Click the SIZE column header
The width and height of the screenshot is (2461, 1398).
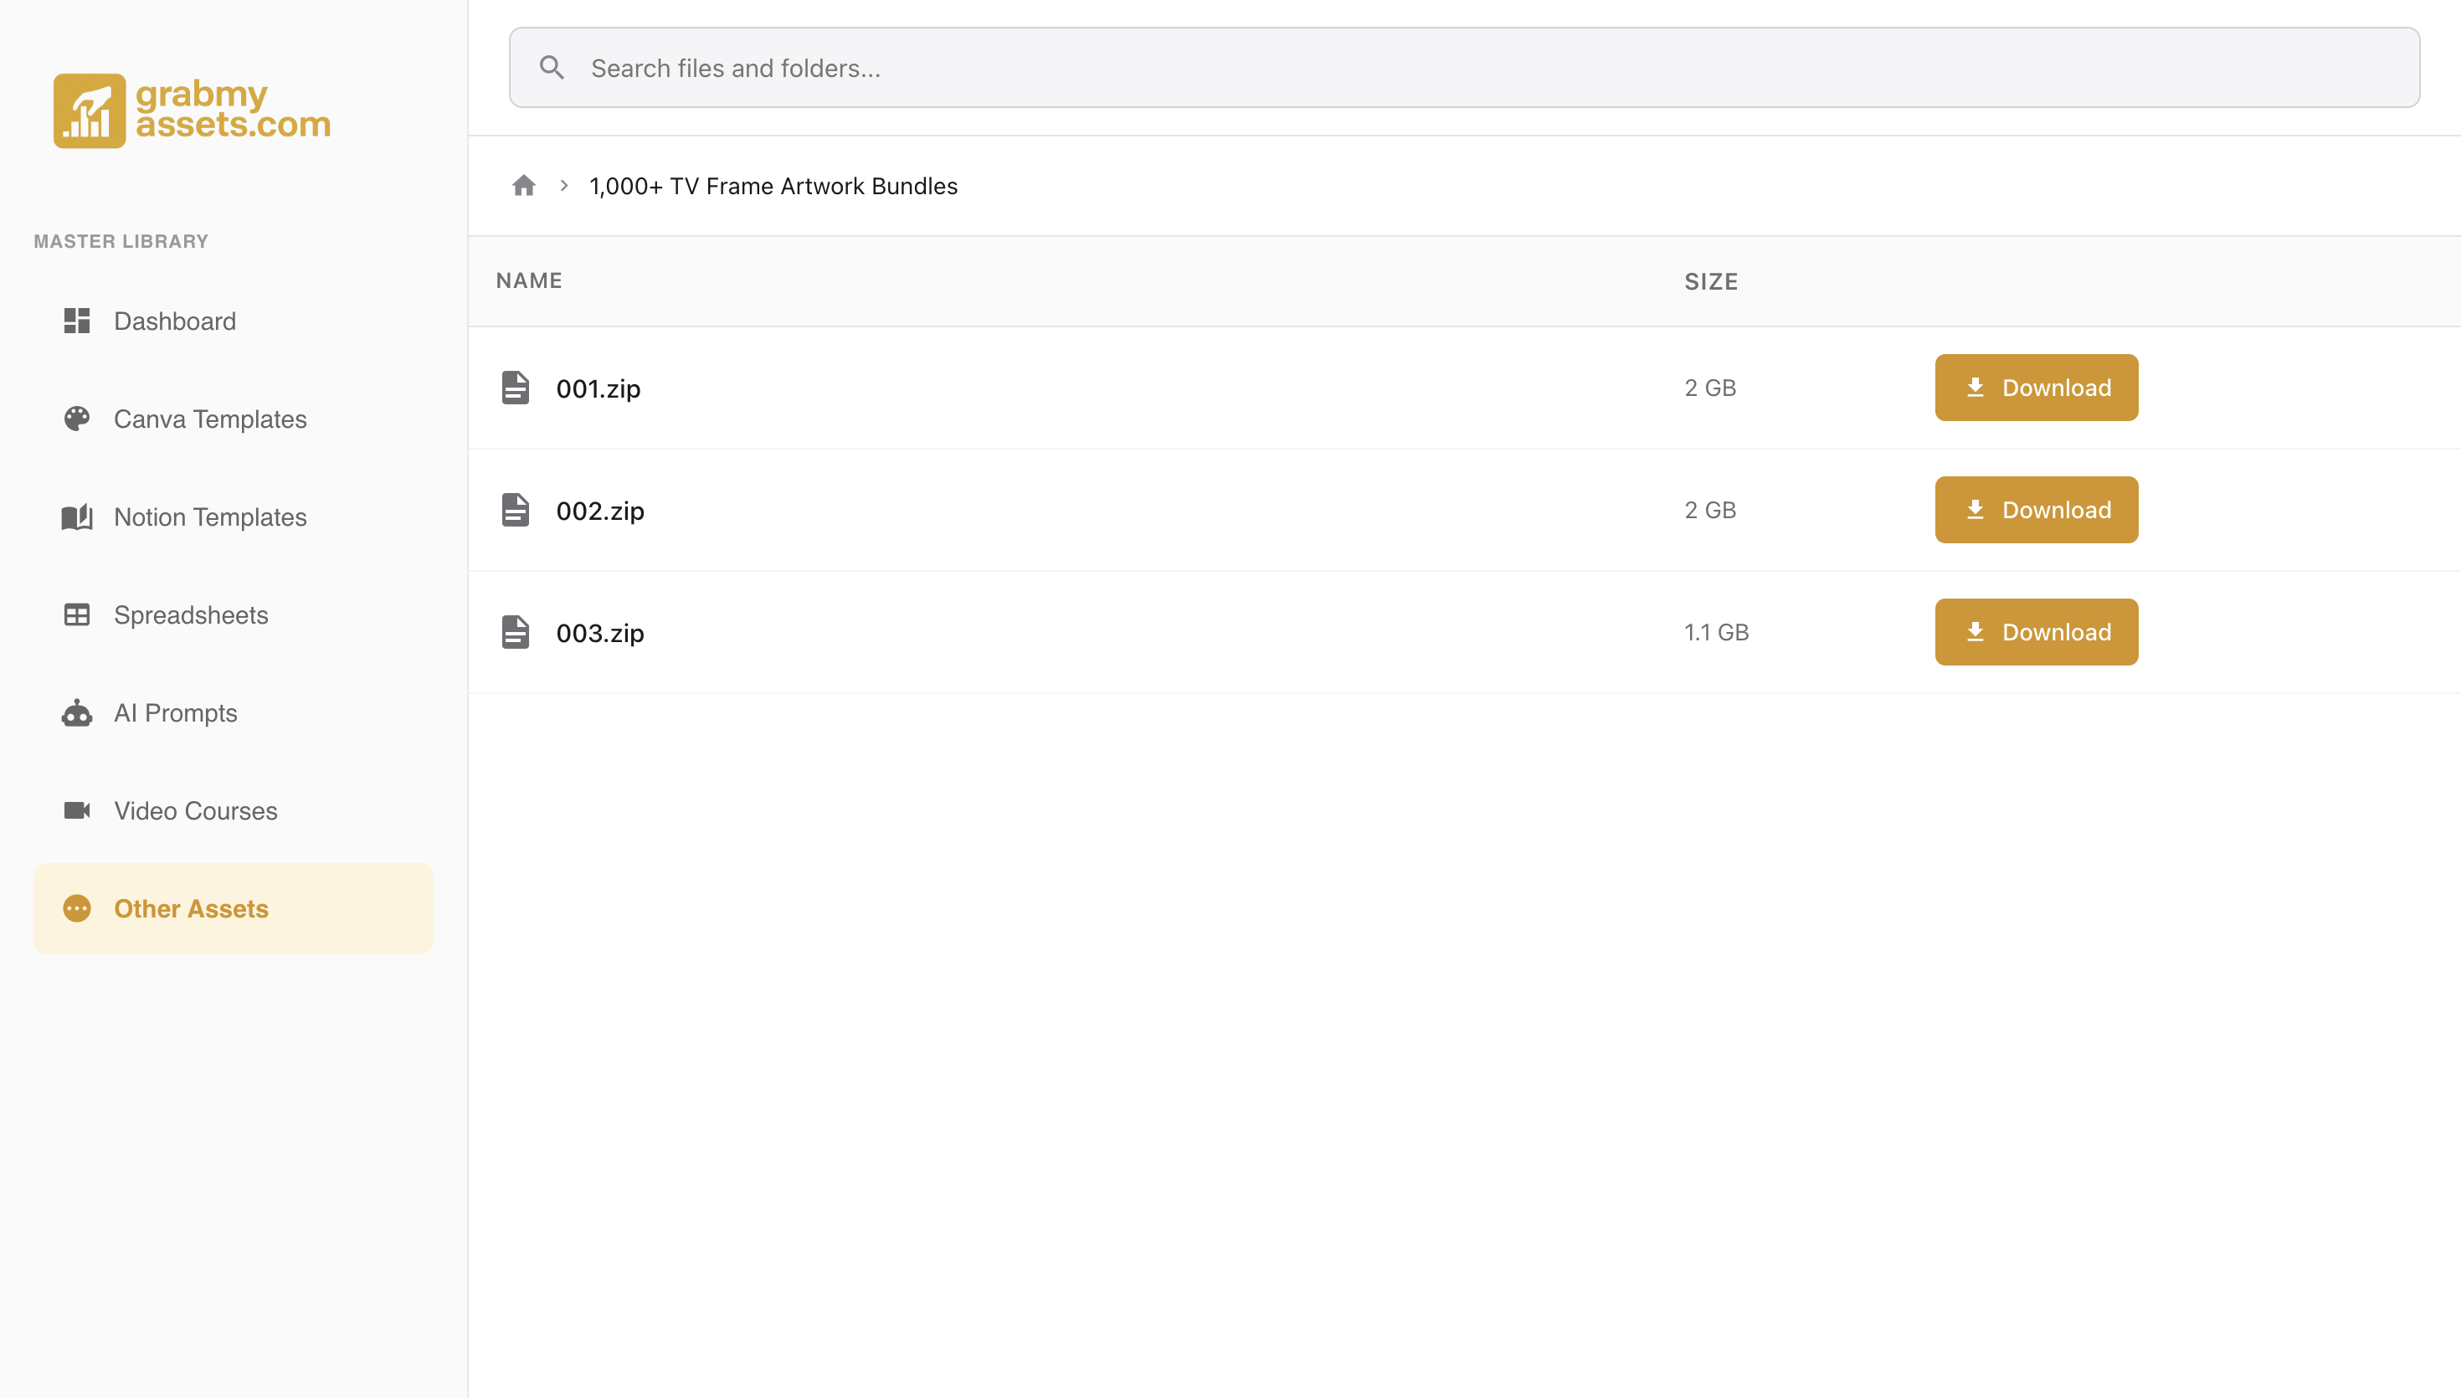[1710, 281]
